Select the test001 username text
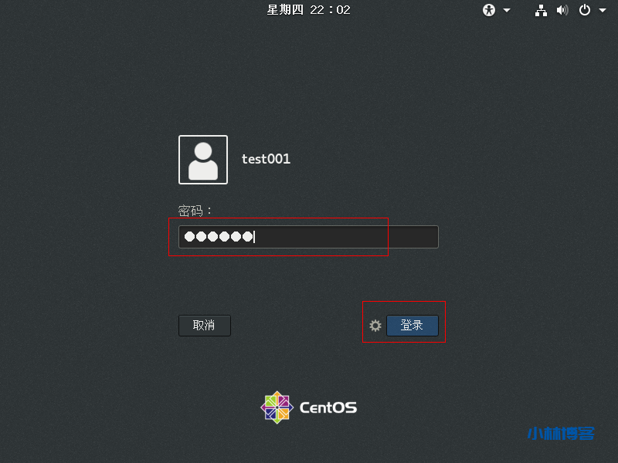Screen dimensions: 618x463 coord(266,159)
